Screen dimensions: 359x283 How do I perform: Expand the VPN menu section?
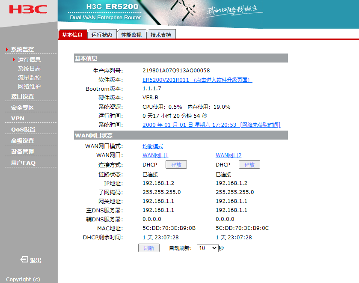18,119
